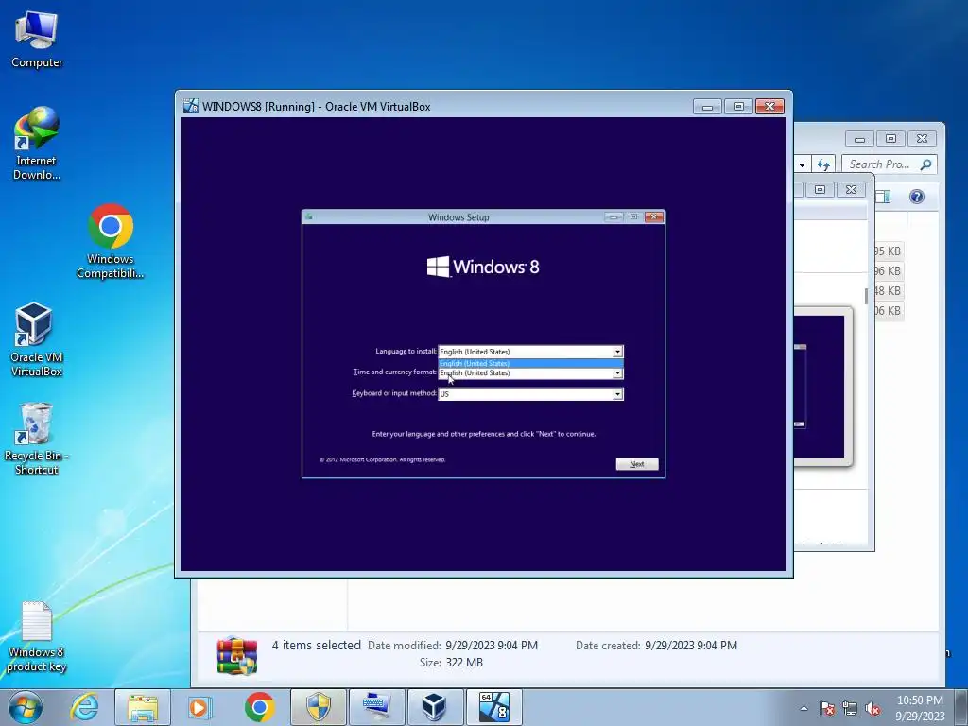The width and height of the screenshot is (968, 726).
Task: Open Action Center flag tray icon
Action: (x=827, y=709)
